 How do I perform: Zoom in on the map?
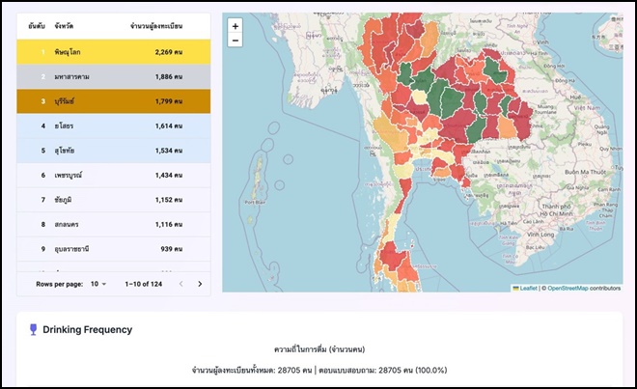[235, 26]
